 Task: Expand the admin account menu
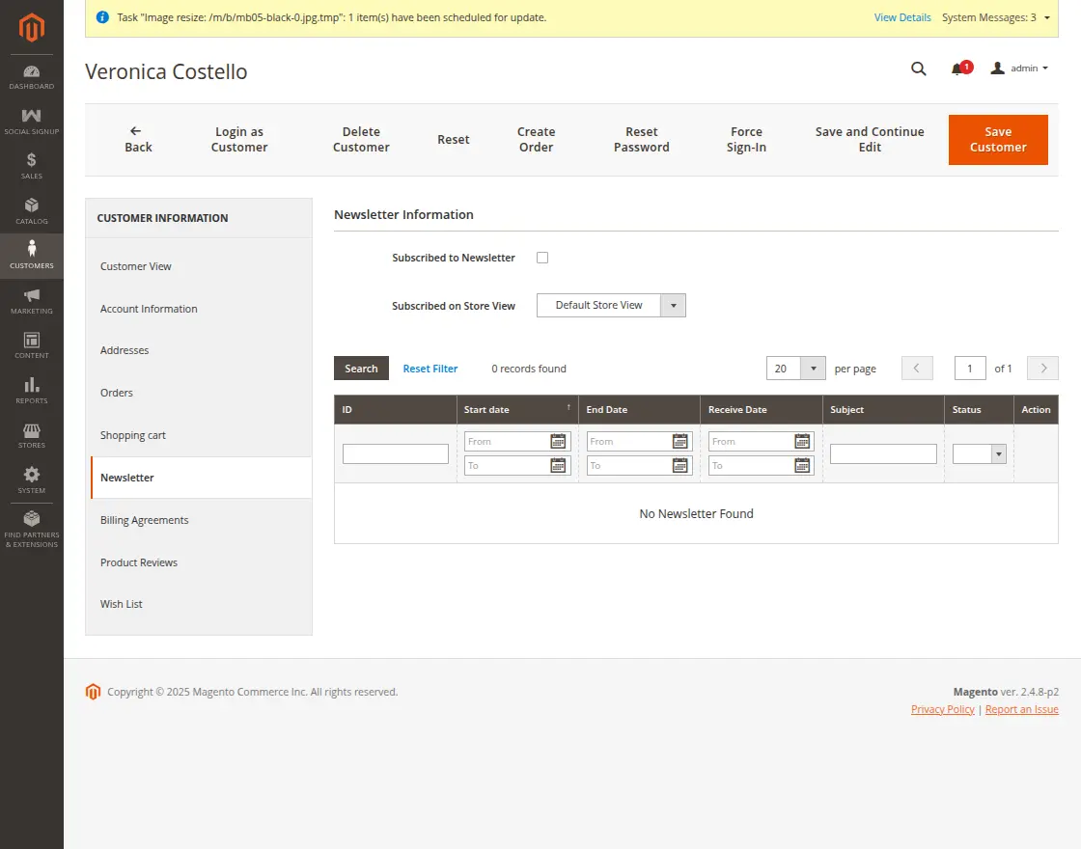[x=1020, y=68]
